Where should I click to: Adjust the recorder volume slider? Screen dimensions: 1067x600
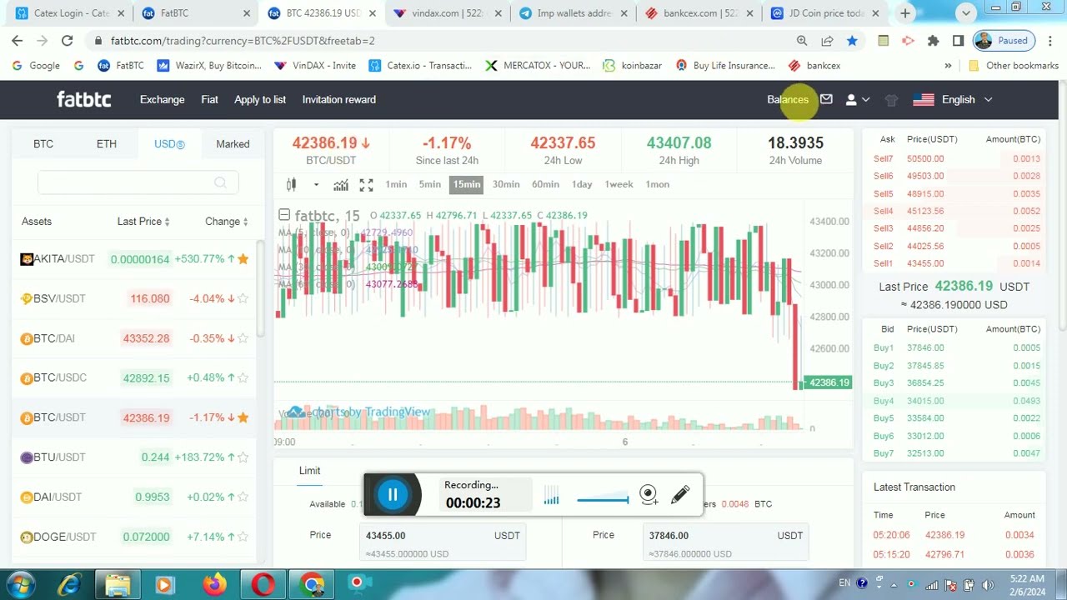coord(603,500)
